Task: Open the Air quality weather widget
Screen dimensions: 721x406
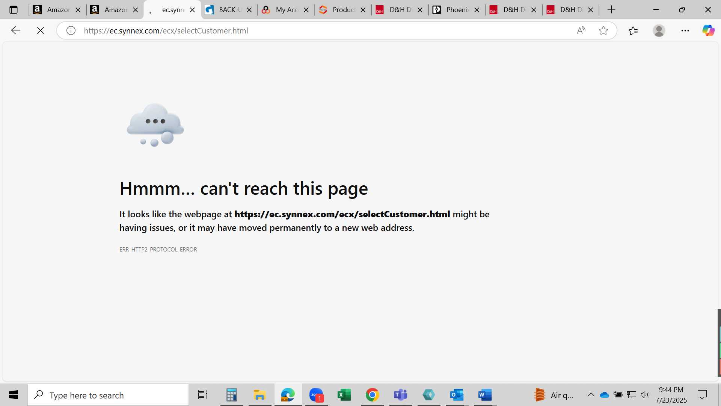Action: (554, 395)
